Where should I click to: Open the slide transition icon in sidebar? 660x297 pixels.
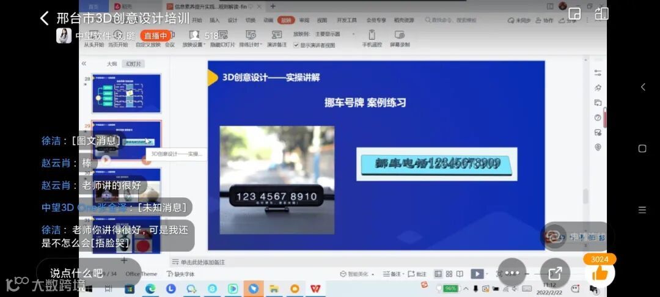[598, 103]
